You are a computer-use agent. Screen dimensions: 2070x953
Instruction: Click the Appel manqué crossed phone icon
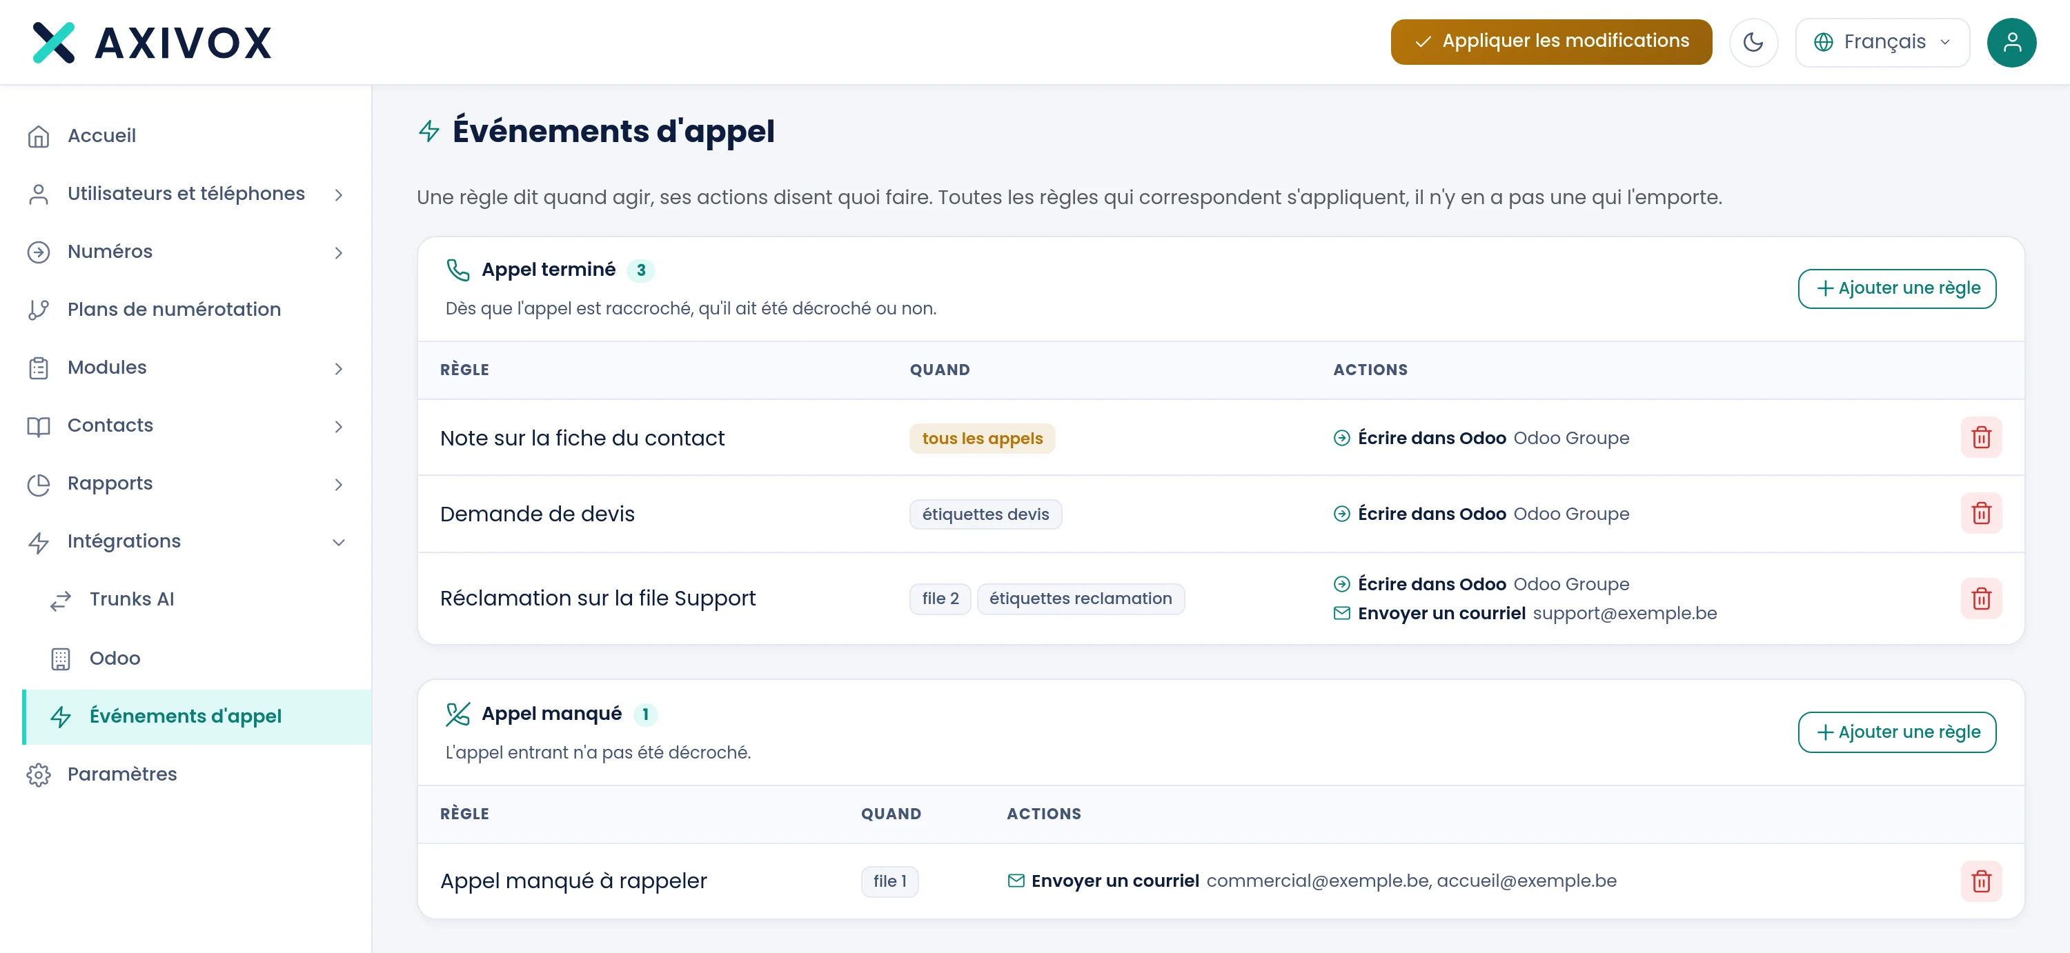pyautogui.click(x=457, y=714)
